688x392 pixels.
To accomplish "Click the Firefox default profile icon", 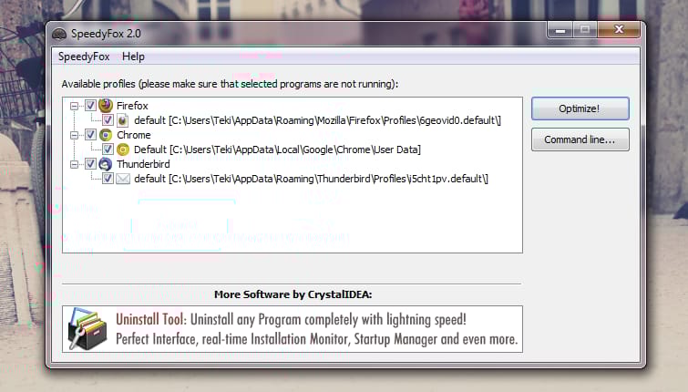I will pos(123,119).
